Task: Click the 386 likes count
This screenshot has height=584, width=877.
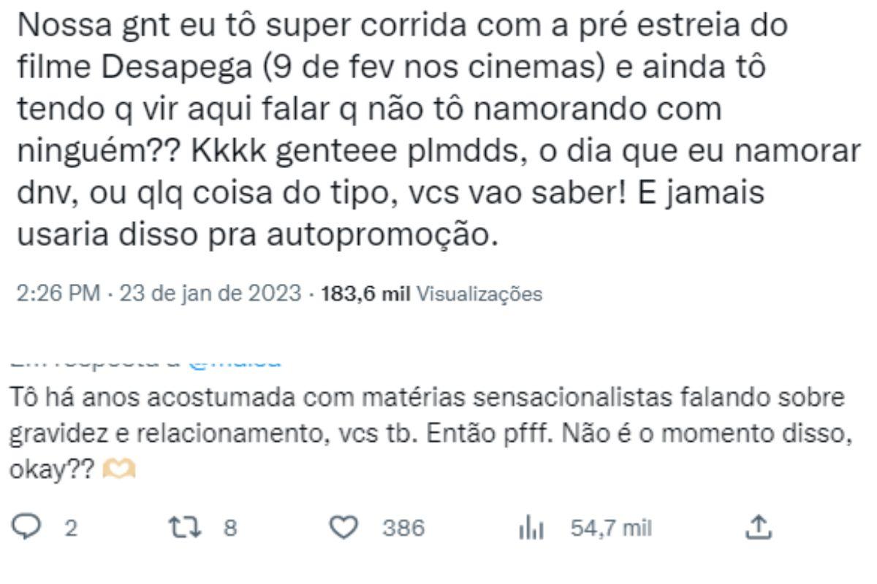Action: coord(403,528)
